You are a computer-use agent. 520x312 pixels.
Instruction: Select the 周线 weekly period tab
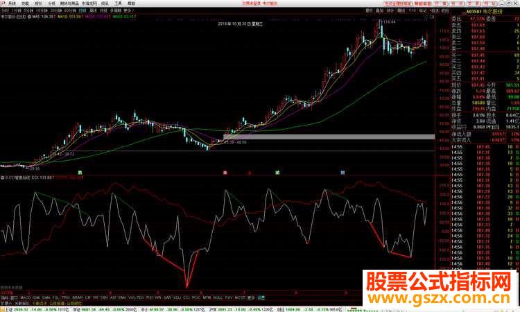(94, 10)
